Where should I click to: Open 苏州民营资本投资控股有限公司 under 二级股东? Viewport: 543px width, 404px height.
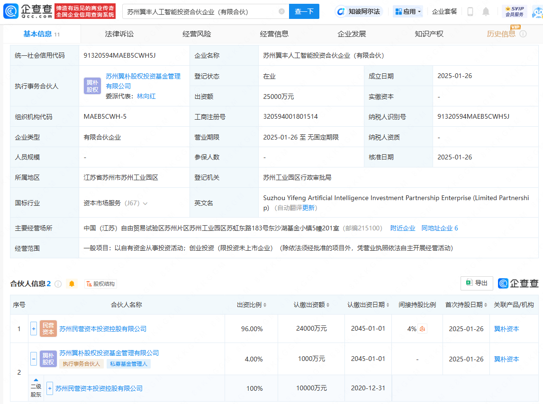[99, 388]
